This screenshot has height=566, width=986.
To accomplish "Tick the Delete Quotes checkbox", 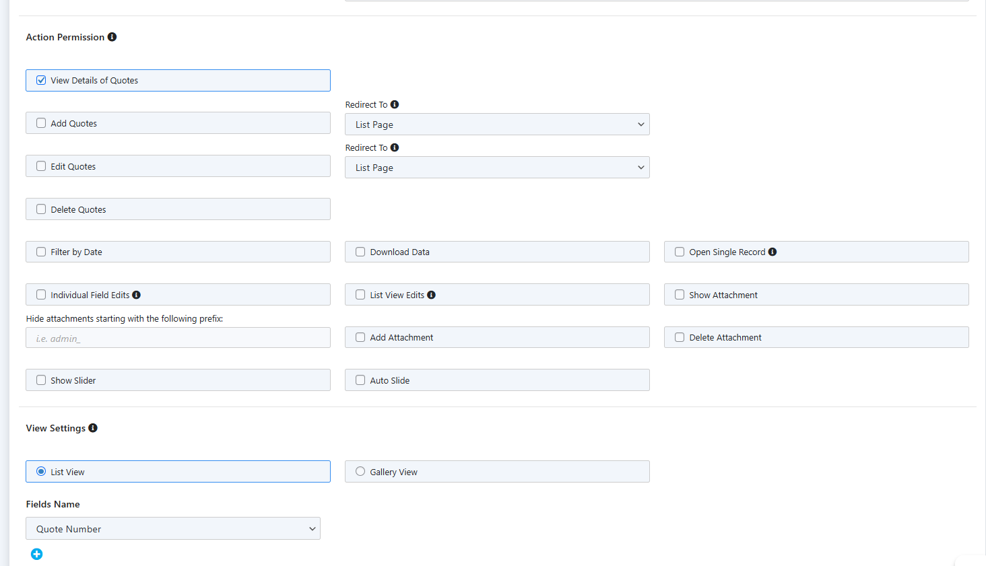I will click(x=41, y=209).
